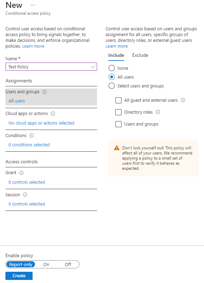Viewport: 204px width, 283px height.
Task: Tick the Users and groups checkbox
Action: (118, 124)
